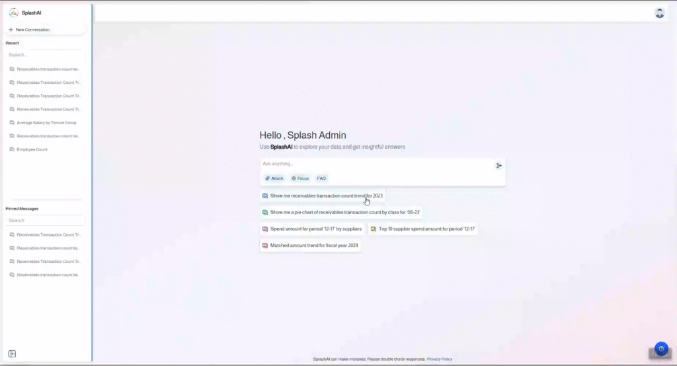Open the Focus options

point(300,178)
